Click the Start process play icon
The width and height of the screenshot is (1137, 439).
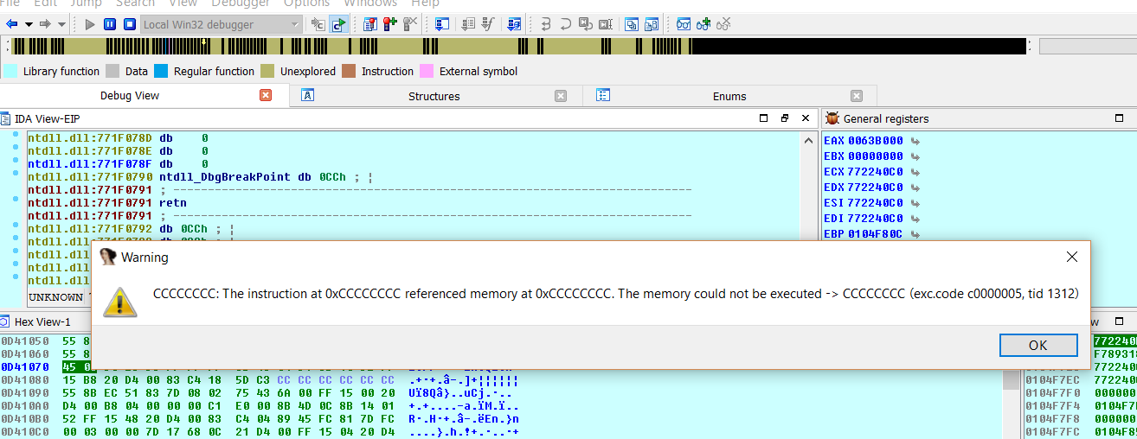tap(90, 24)
